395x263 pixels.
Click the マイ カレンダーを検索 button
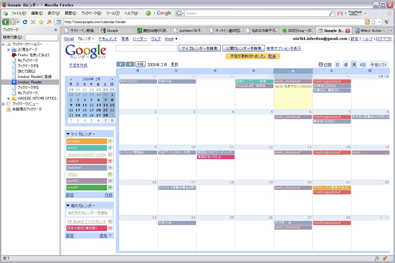pyautogui.click(x=199, y=48)
